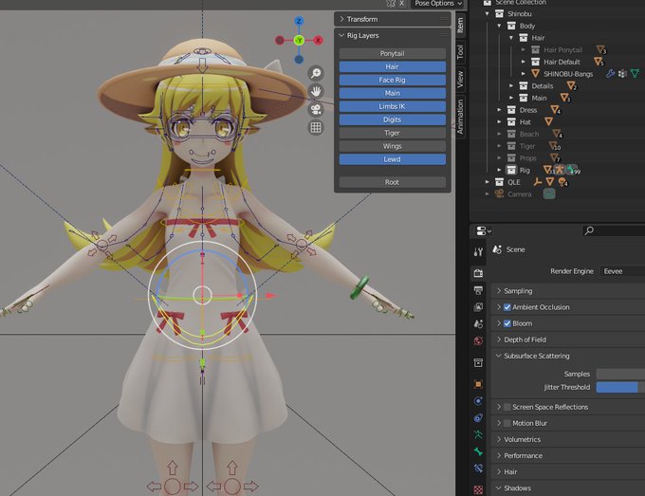Click the red X axis gizmo ball

point(319,40)
